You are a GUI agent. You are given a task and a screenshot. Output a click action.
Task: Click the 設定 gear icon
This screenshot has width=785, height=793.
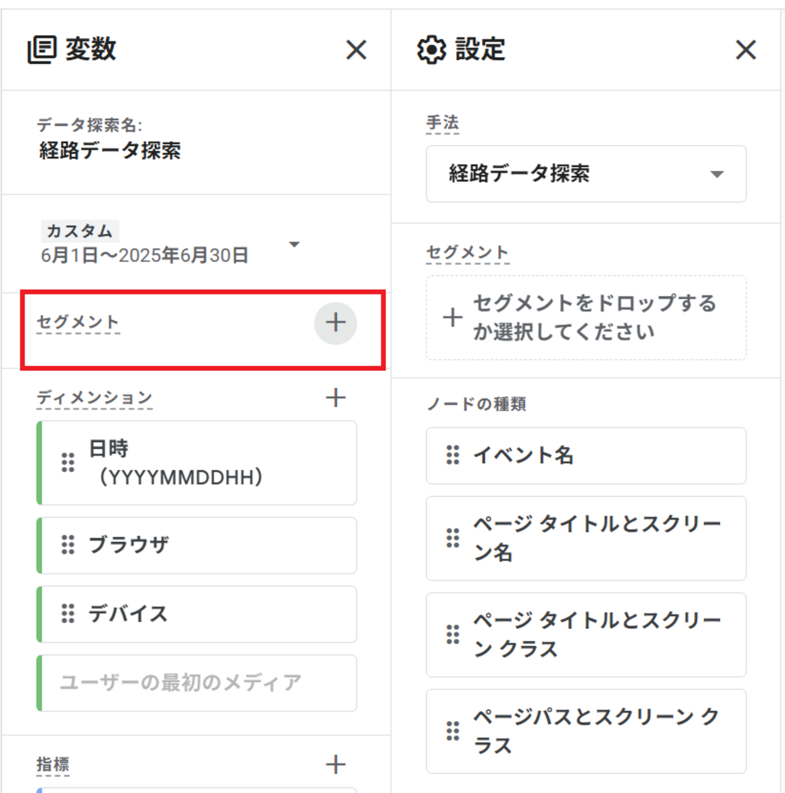pos(431,50)
